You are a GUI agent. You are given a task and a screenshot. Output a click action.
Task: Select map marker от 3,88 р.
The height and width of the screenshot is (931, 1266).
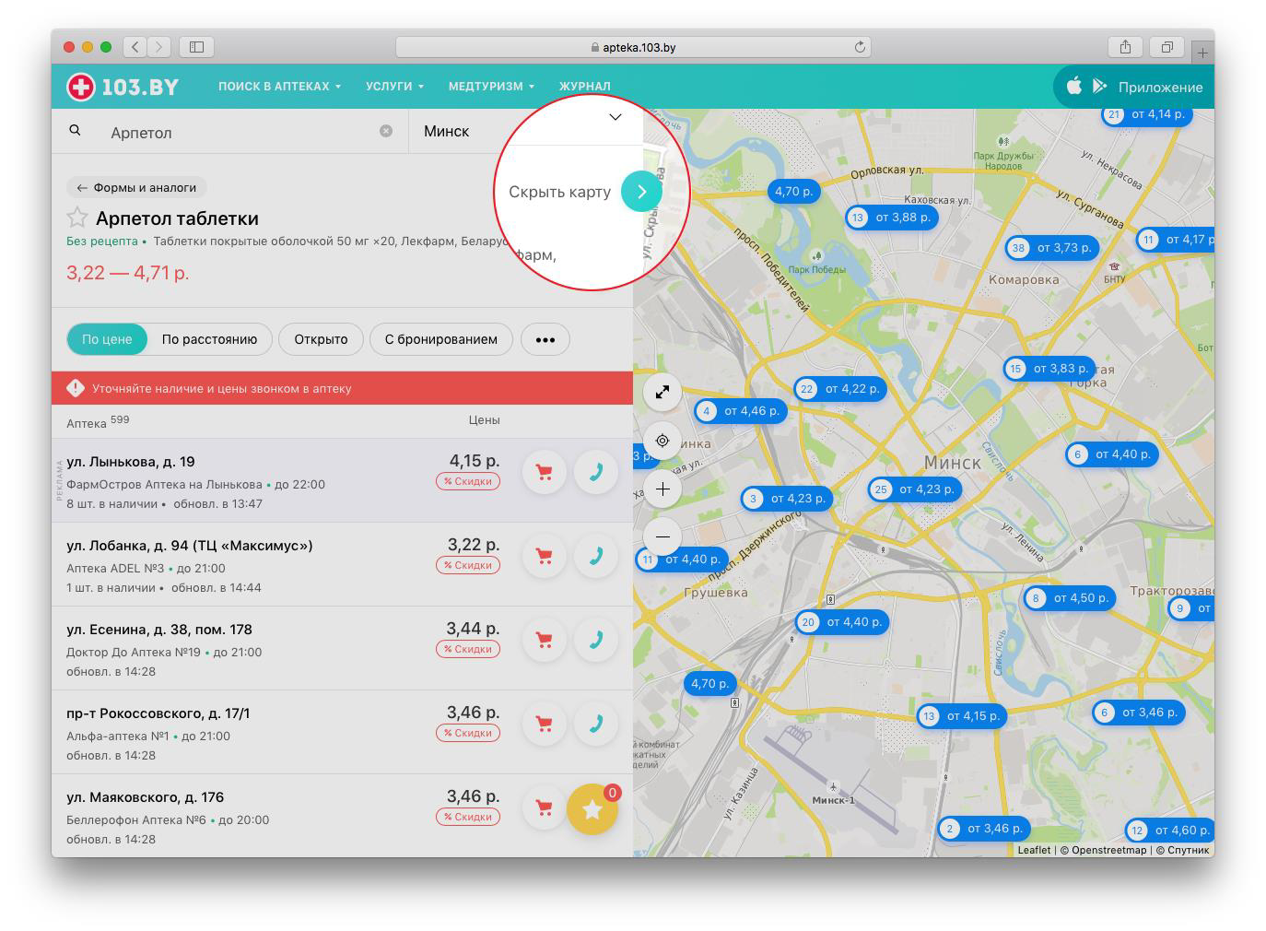tap(892, 218)
